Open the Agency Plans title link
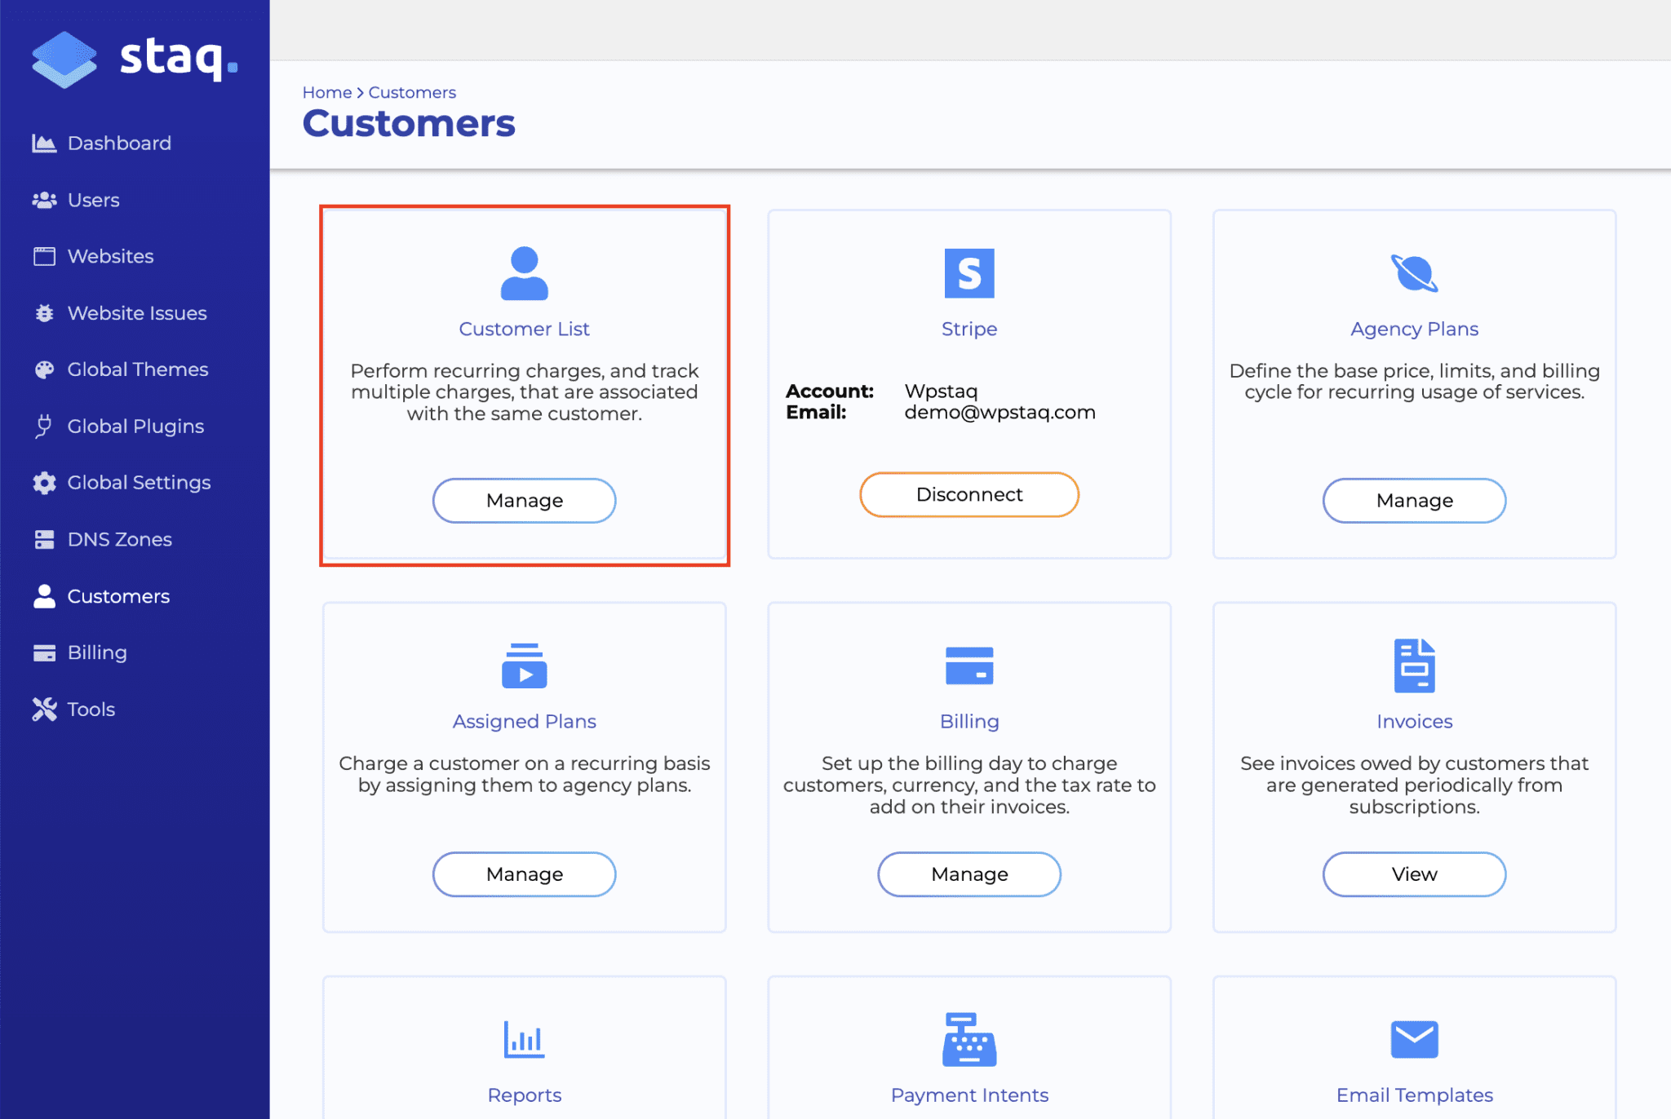Image resolution: width=1671 pixels, height=1119 pixels. (x=1413, y=329)
